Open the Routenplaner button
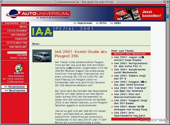Screen dimensions: 170x125 (x=14, y=87)
